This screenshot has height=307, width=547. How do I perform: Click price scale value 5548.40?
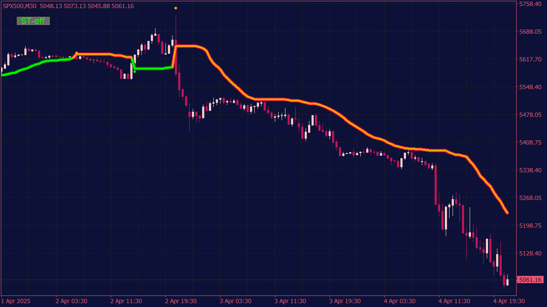[x=530, y=87]
